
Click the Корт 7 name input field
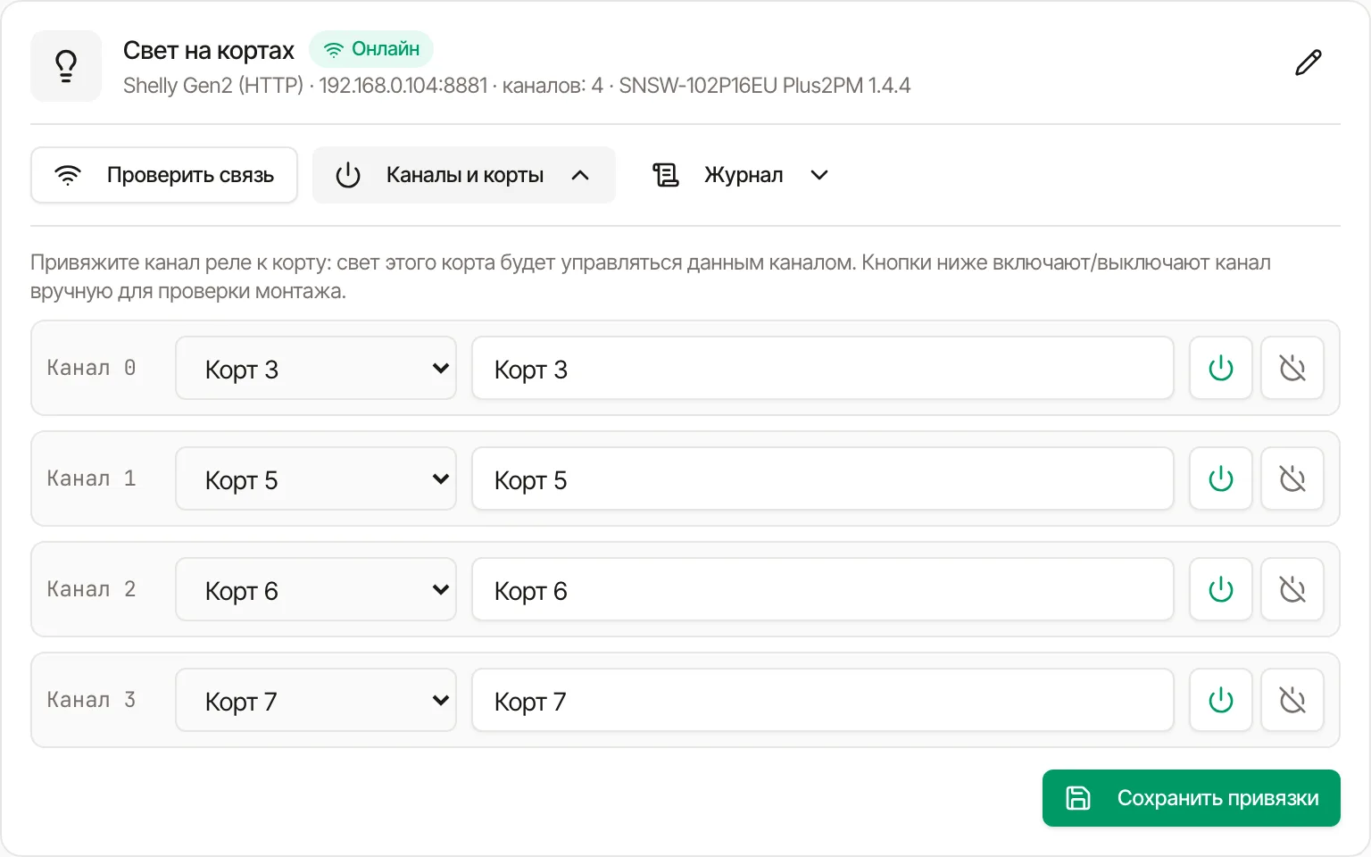(x=823, y=700)
